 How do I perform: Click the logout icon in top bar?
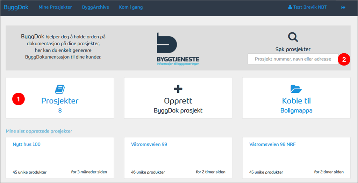(343, 7)
